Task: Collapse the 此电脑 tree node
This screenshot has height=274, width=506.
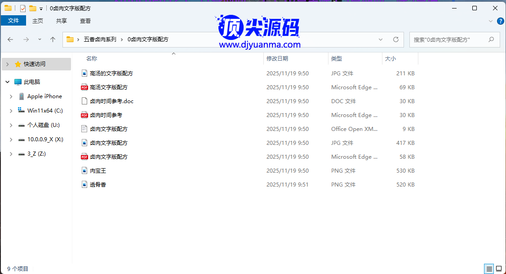Action: [x=8, y=82]
